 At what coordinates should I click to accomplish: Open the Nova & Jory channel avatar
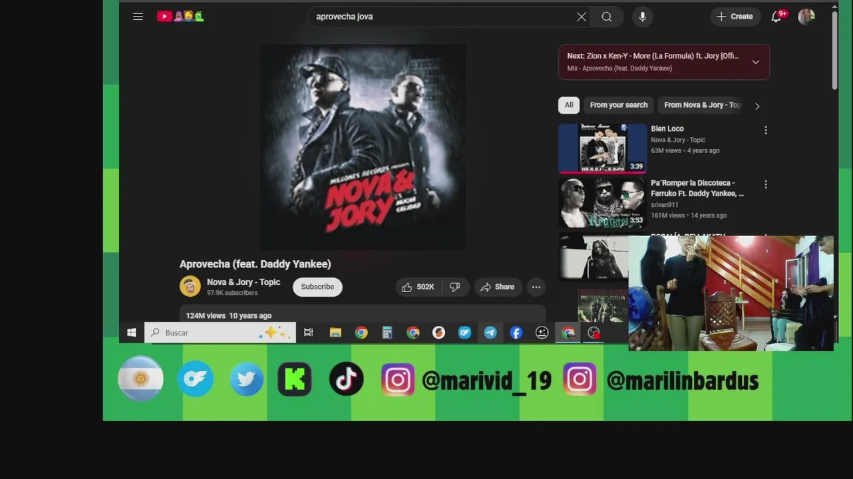190,286
